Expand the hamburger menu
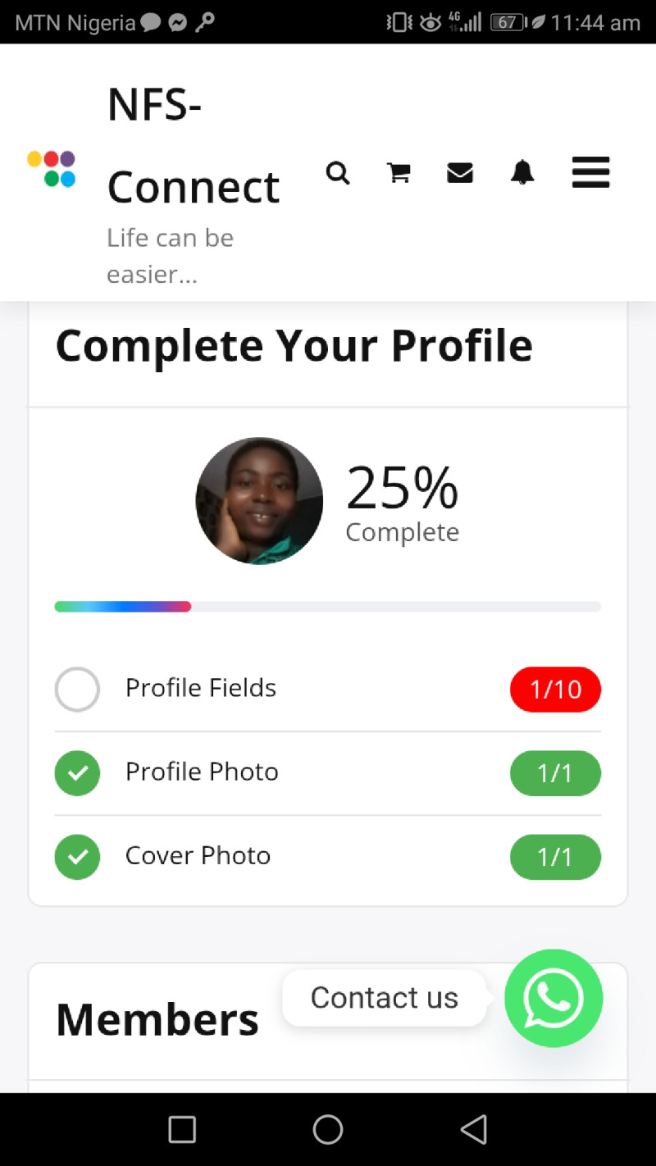The width and height of the screenshot is (656, 1166). tap(590, 173)
